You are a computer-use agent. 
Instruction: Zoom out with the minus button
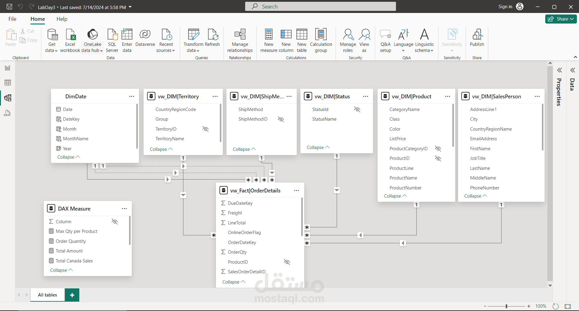pos(485,306)
